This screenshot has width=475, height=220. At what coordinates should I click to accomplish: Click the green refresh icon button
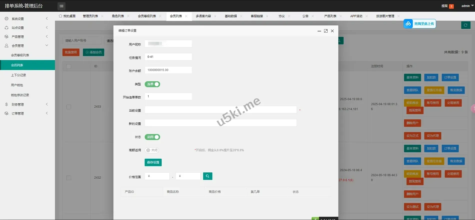pos(466,25)
